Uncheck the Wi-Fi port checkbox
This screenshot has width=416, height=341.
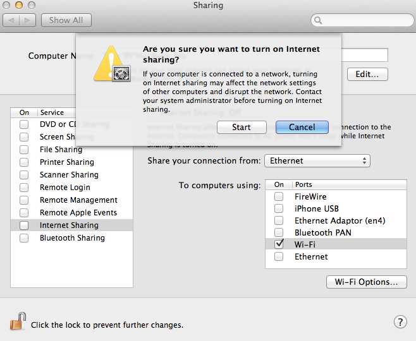tap(279, 244)
